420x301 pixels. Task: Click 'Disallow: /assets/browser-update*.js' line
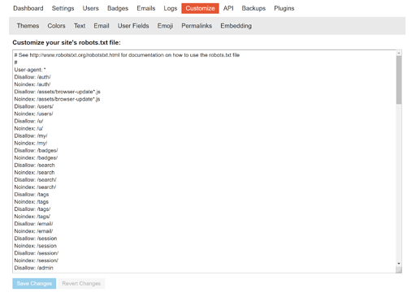[x=57, y=92]
